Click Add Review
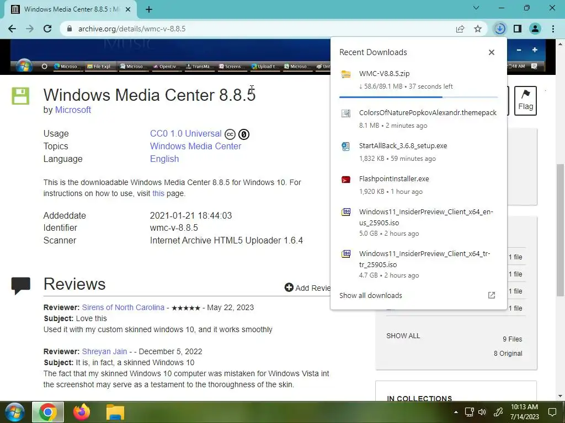 coord(307,288)
